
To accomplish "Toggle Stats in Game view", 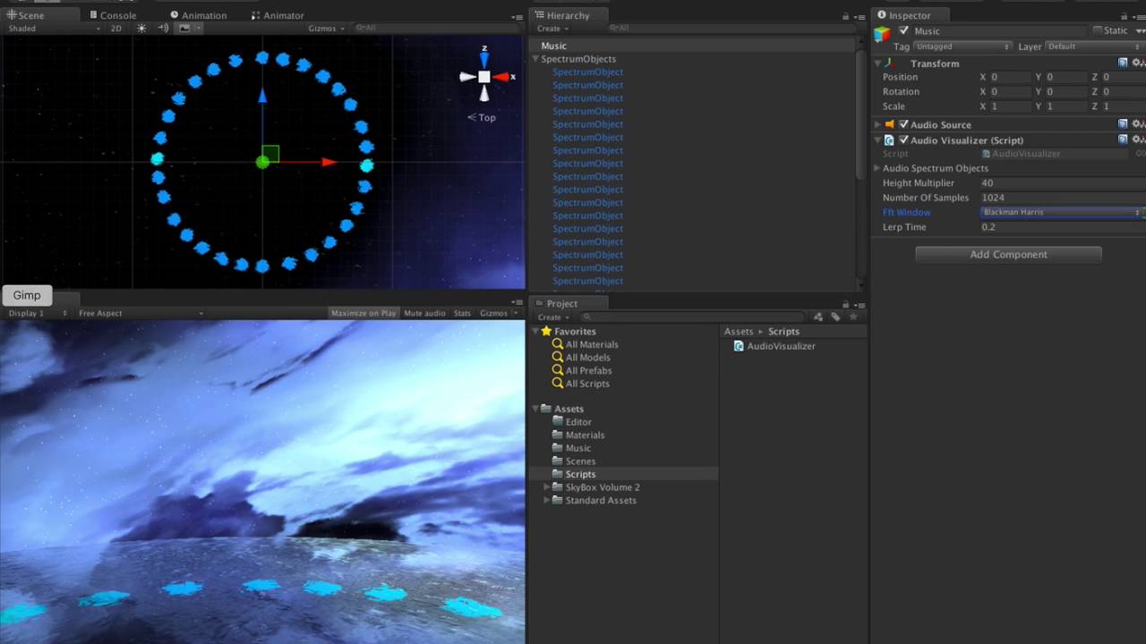I will click(x=462, y=313).
